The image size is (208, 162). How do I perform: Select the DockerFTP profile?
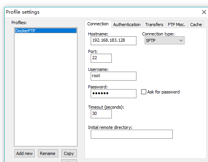(46, 31)
